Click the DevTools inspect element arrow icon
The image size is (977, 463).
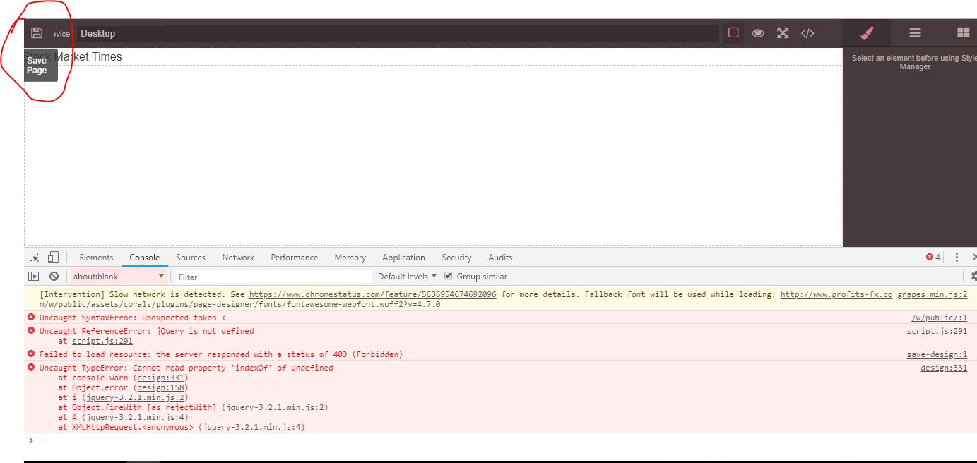click(35, 258)
